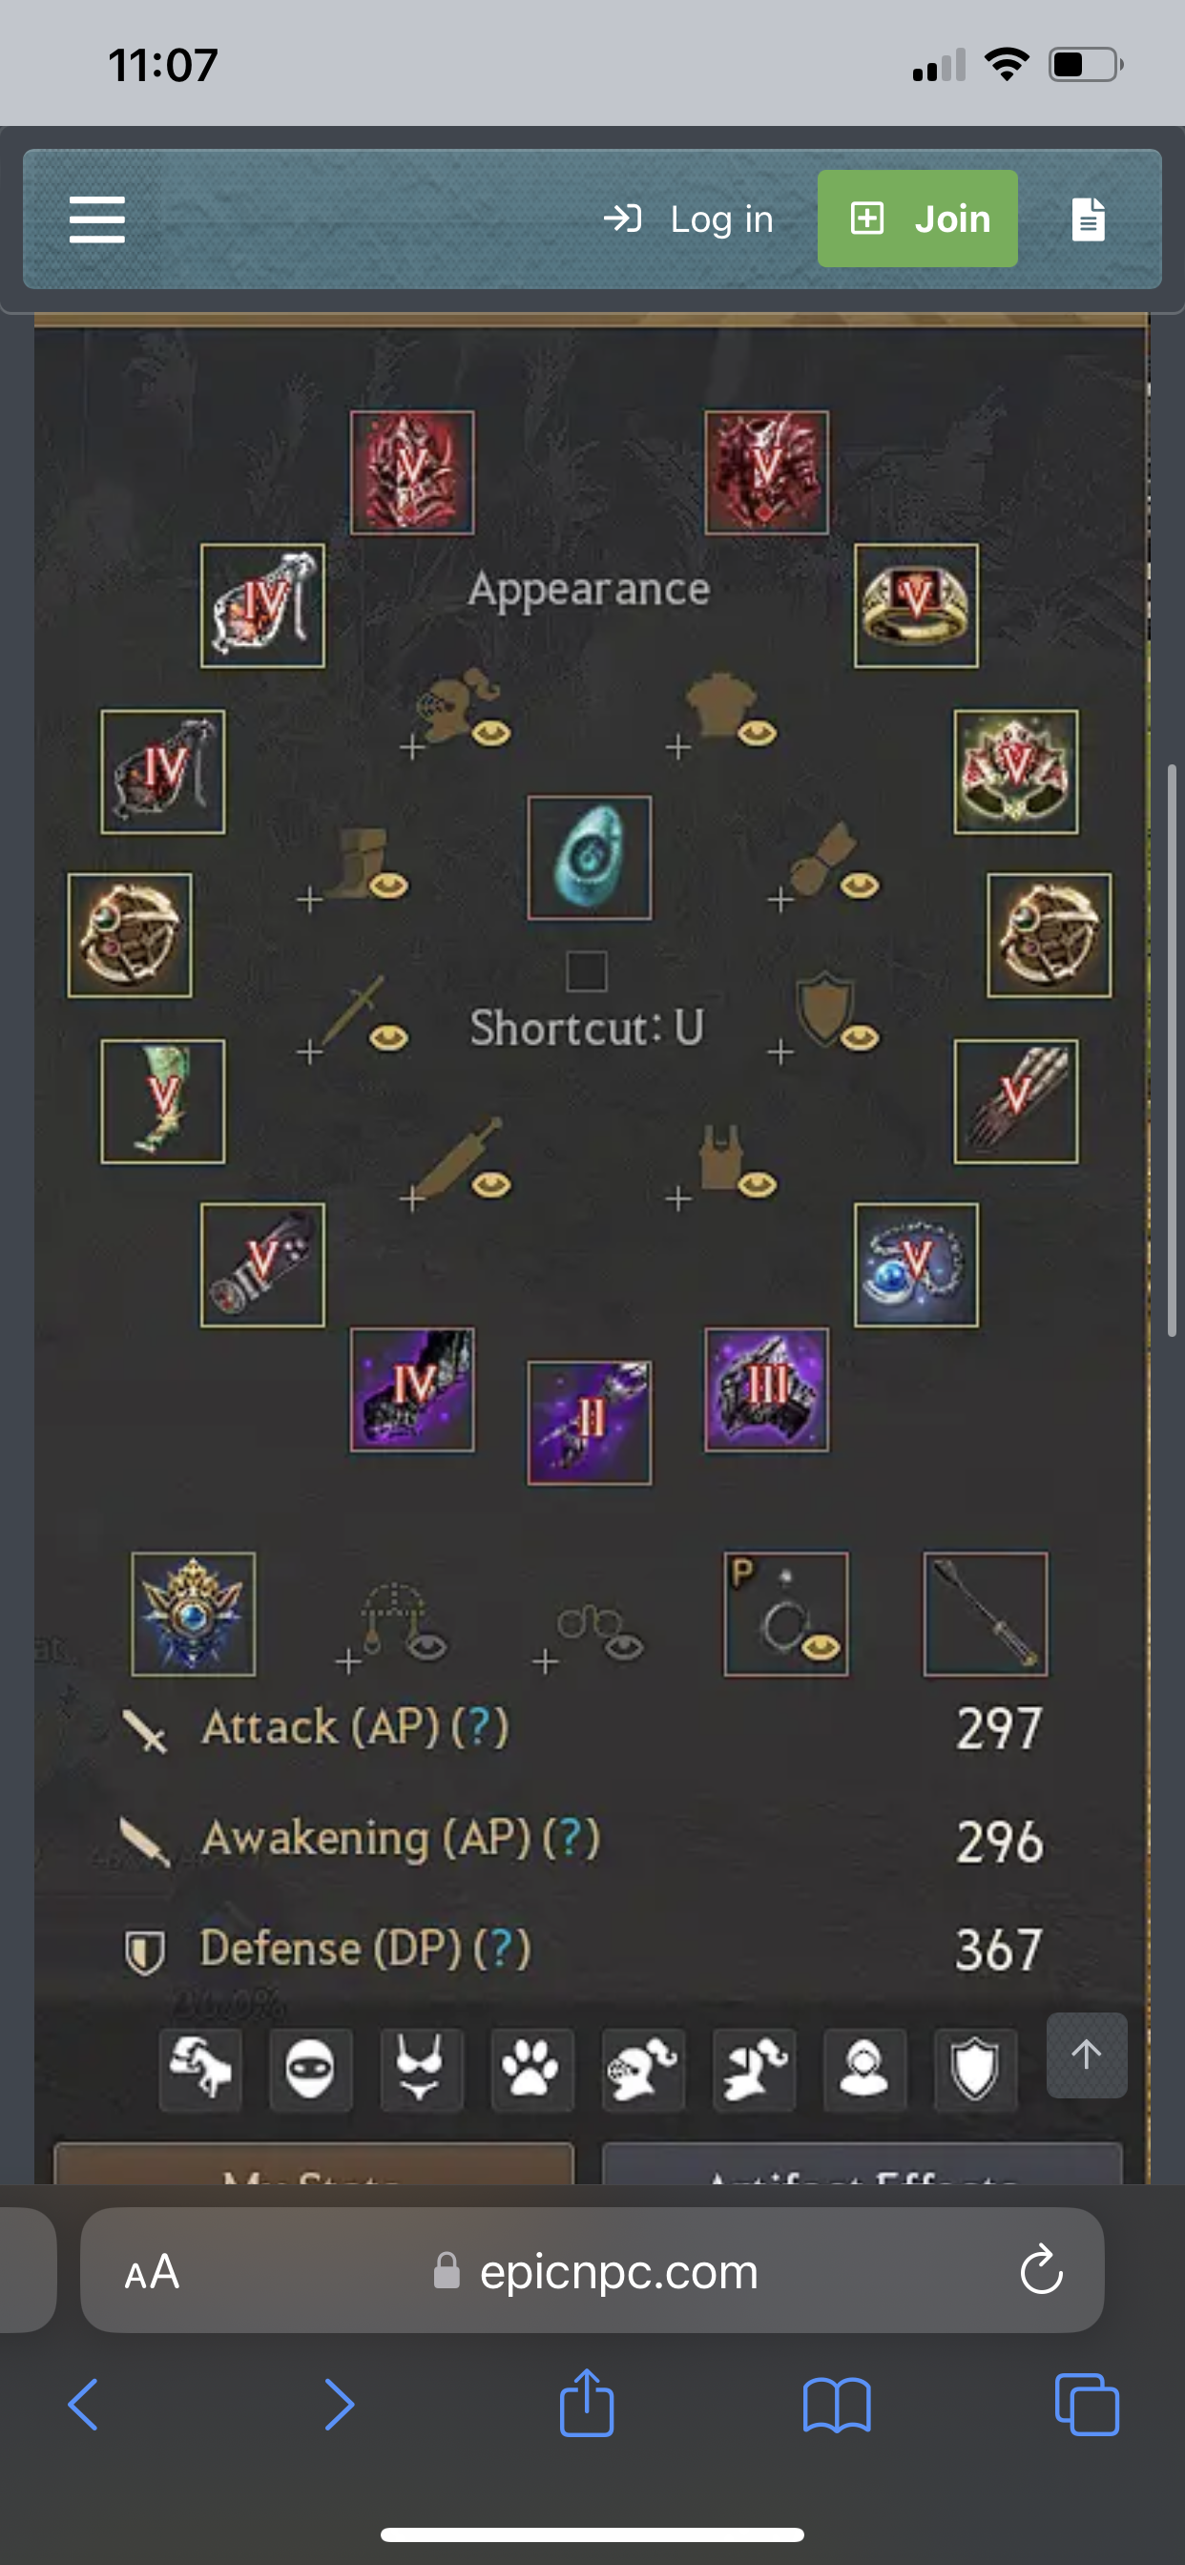Click help (?) next to Attack (AP)

[480, 1726]
